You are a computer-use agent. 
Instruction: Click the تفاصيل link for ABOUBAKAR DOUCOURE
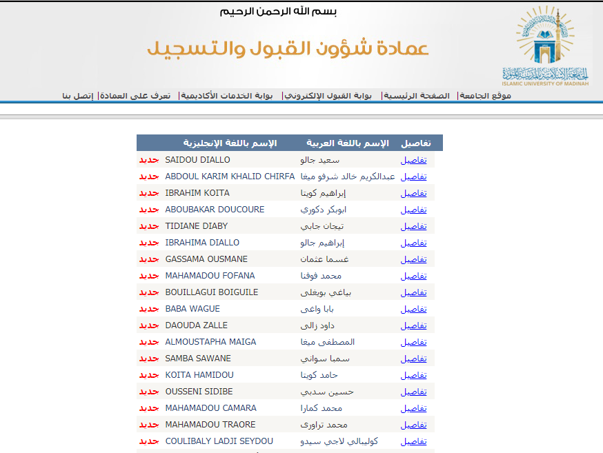point(413,210)
